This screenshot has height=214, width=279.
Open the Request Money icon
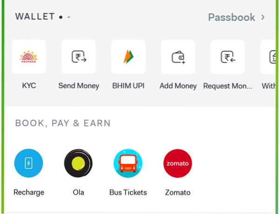pyautogui.click(x=228, y=57)
